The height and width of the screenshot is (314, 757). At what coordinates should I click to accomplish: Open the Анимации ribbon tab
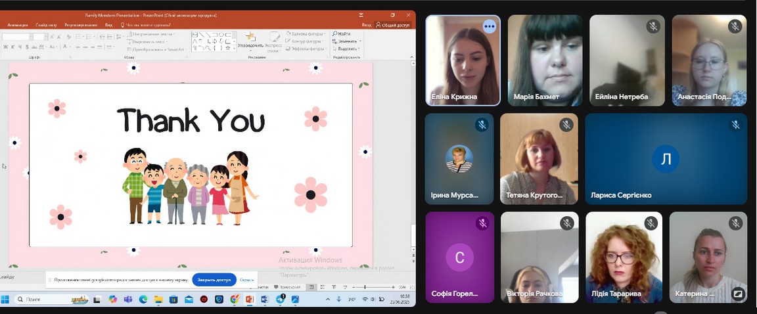click(17, 24)
